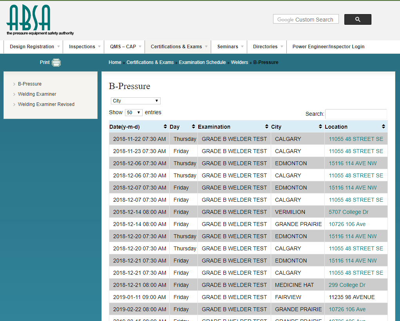Image resolution: width=400 pixels, height=321 pixels.
Task: Click the B-Pressure page heading
Action: tap(129, 86)
